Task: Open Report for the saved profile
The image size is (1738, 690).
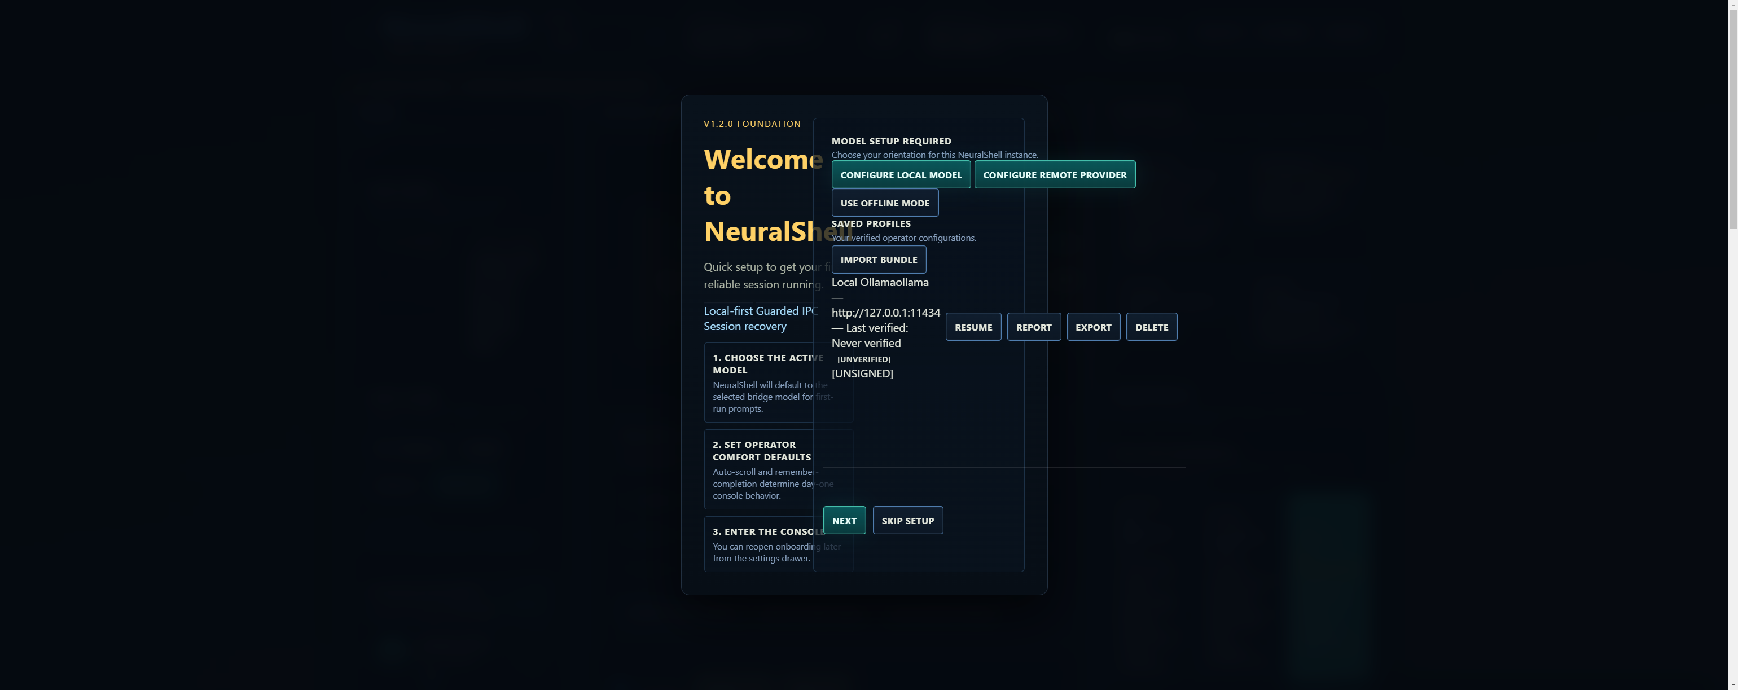Action: coord(1034,327)
